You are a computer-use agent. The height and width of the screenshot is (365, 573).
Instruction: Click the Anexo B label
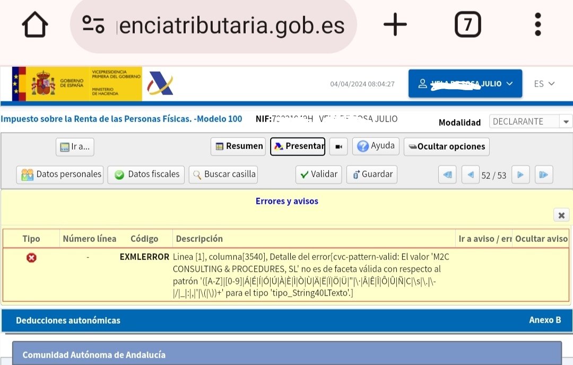click(545, 320)
